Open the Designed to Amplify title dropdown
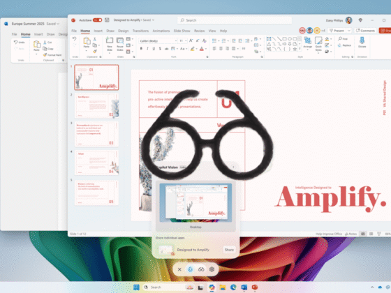The width and height of the screenshot is (391, 293). (x=153, y=20)
